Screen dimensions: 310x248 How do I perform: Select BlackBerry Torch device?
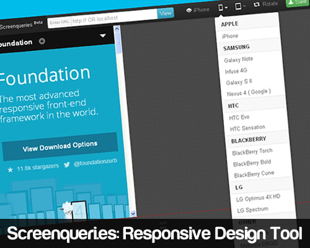click(x=252, y=152)
